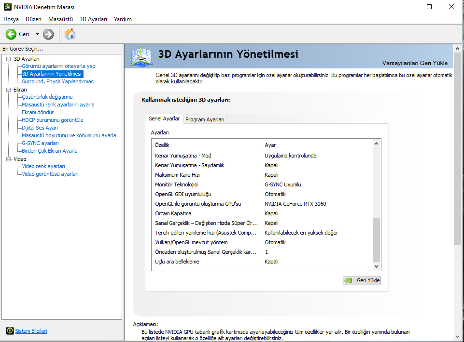Click the settings list scrollbar thumb
The image size is (464, 342).
[377, 239]
